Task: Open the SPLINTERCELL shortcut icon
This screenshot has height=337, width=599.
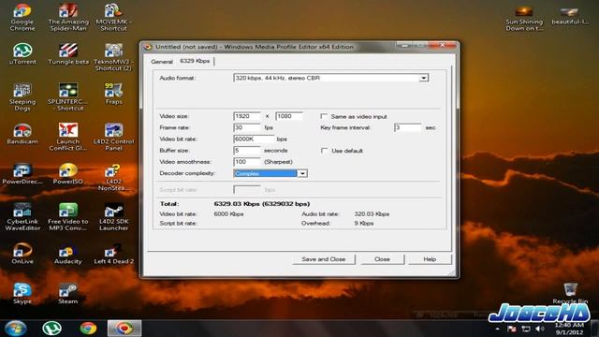Action: pos(68,97)
